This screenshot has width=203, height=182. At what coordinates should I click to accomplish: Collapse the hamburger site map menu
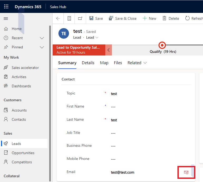[6, 19]
